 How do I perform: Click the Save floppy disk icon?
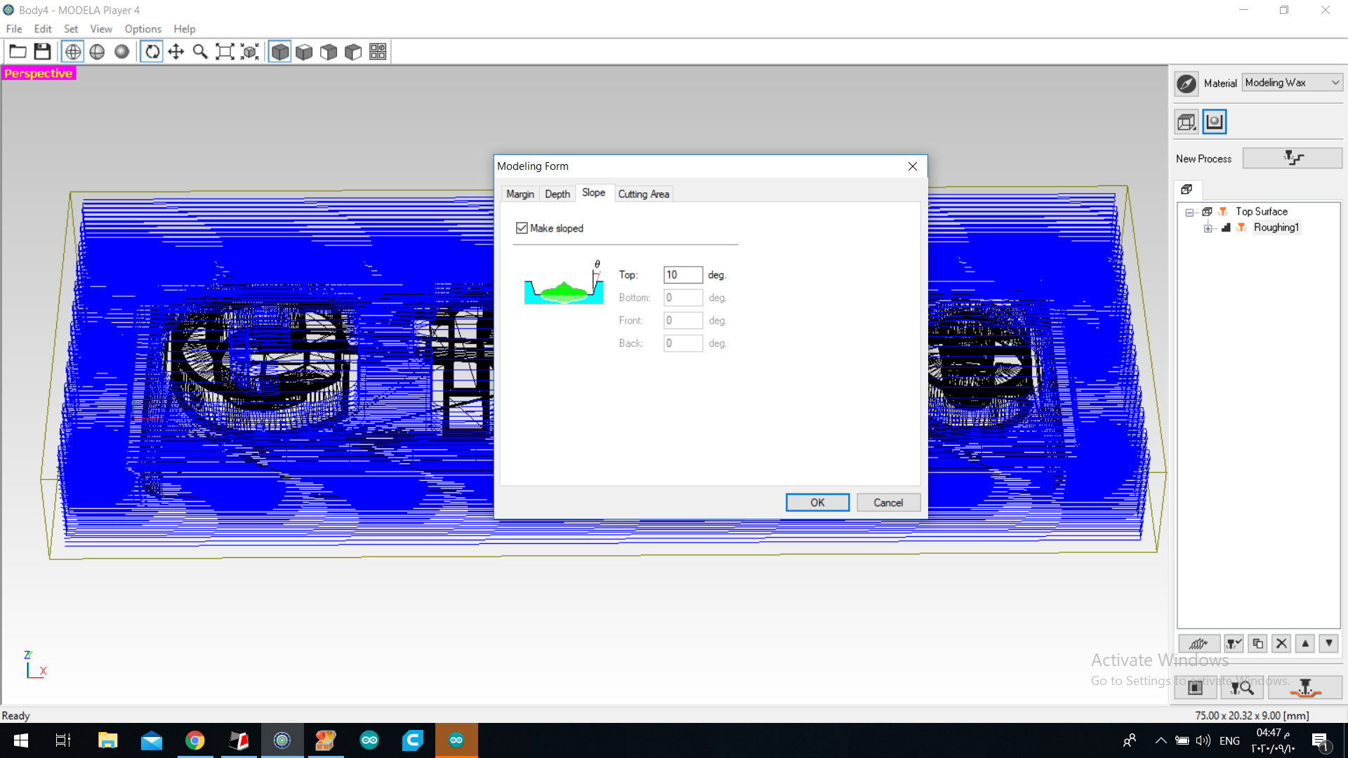[42, 51]
